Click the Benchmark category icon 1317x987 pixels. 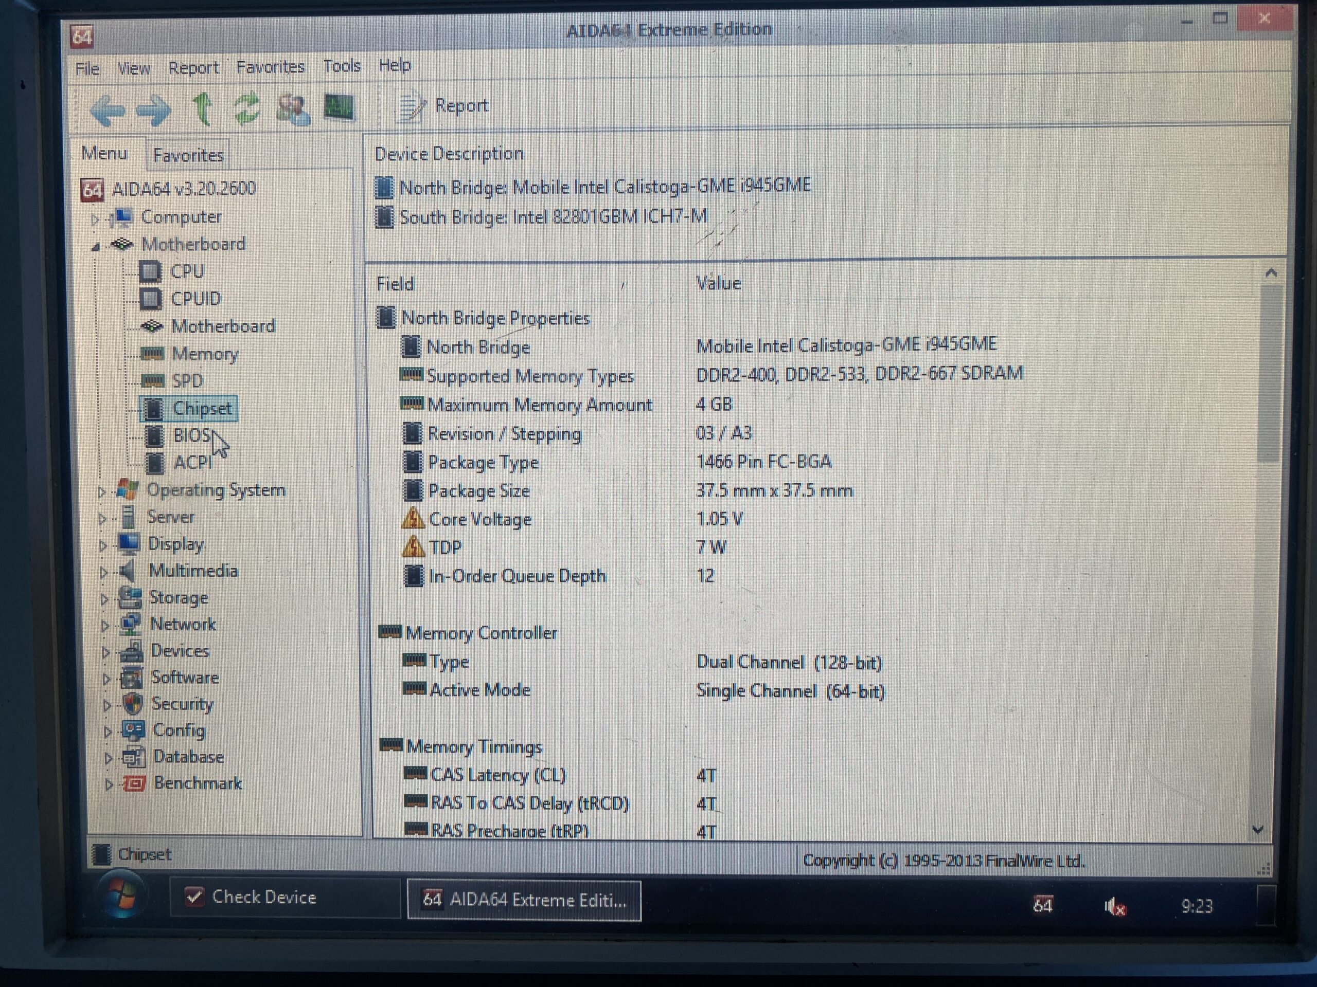(134, 783)
